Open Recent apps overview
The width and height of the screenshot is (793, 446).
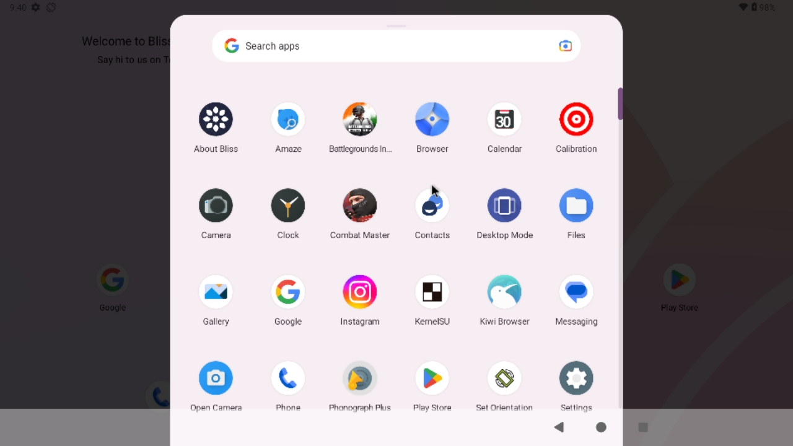[x=642, y=427]
